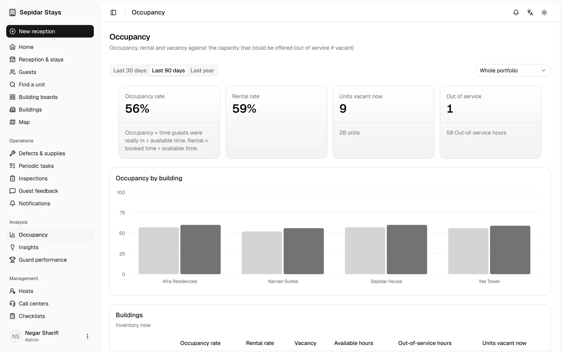Click the Insights lightbulb icon
563x352 pixels.
(12, 247)
